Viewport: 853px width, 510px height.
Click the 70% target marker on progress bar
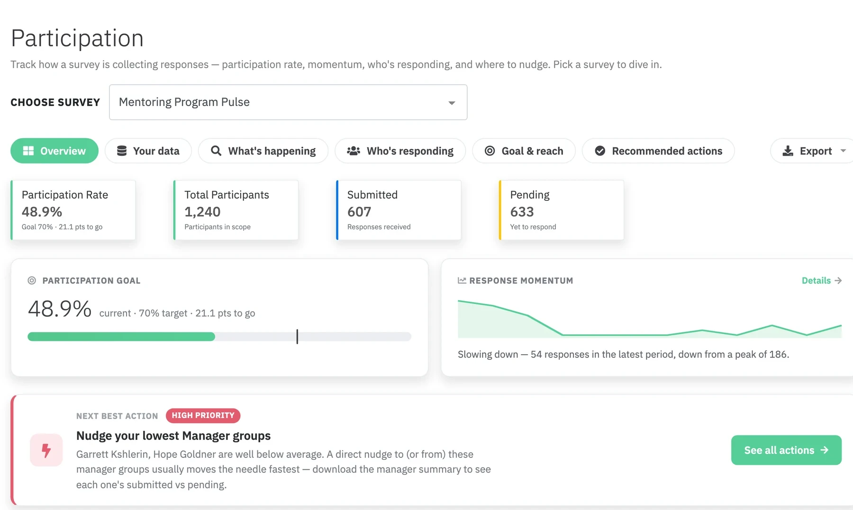click(x=297, y=337)
